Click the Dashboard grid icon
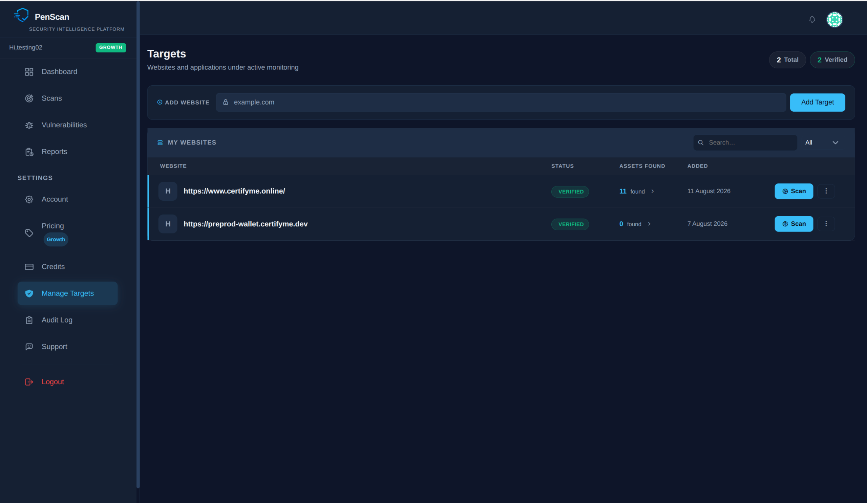The image size is (867, 503). click(x=29, y=71)
